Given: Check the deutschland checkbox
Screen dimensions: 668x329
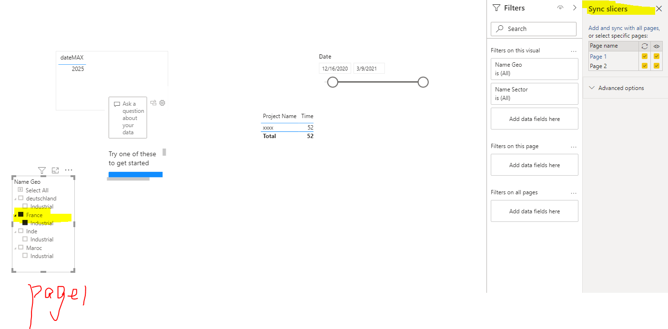Looking at the screenshot, I should click(20, 198).
